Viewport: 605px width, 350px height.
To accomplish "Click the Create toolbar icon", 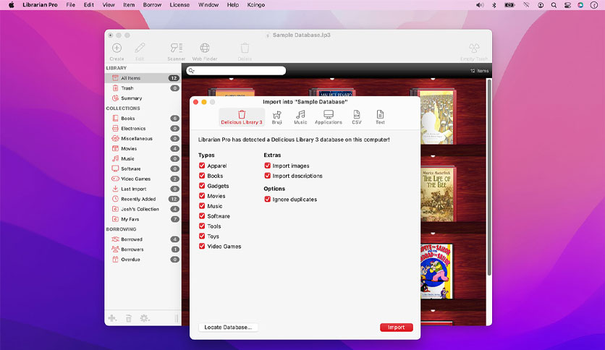I will coord(117,48).
